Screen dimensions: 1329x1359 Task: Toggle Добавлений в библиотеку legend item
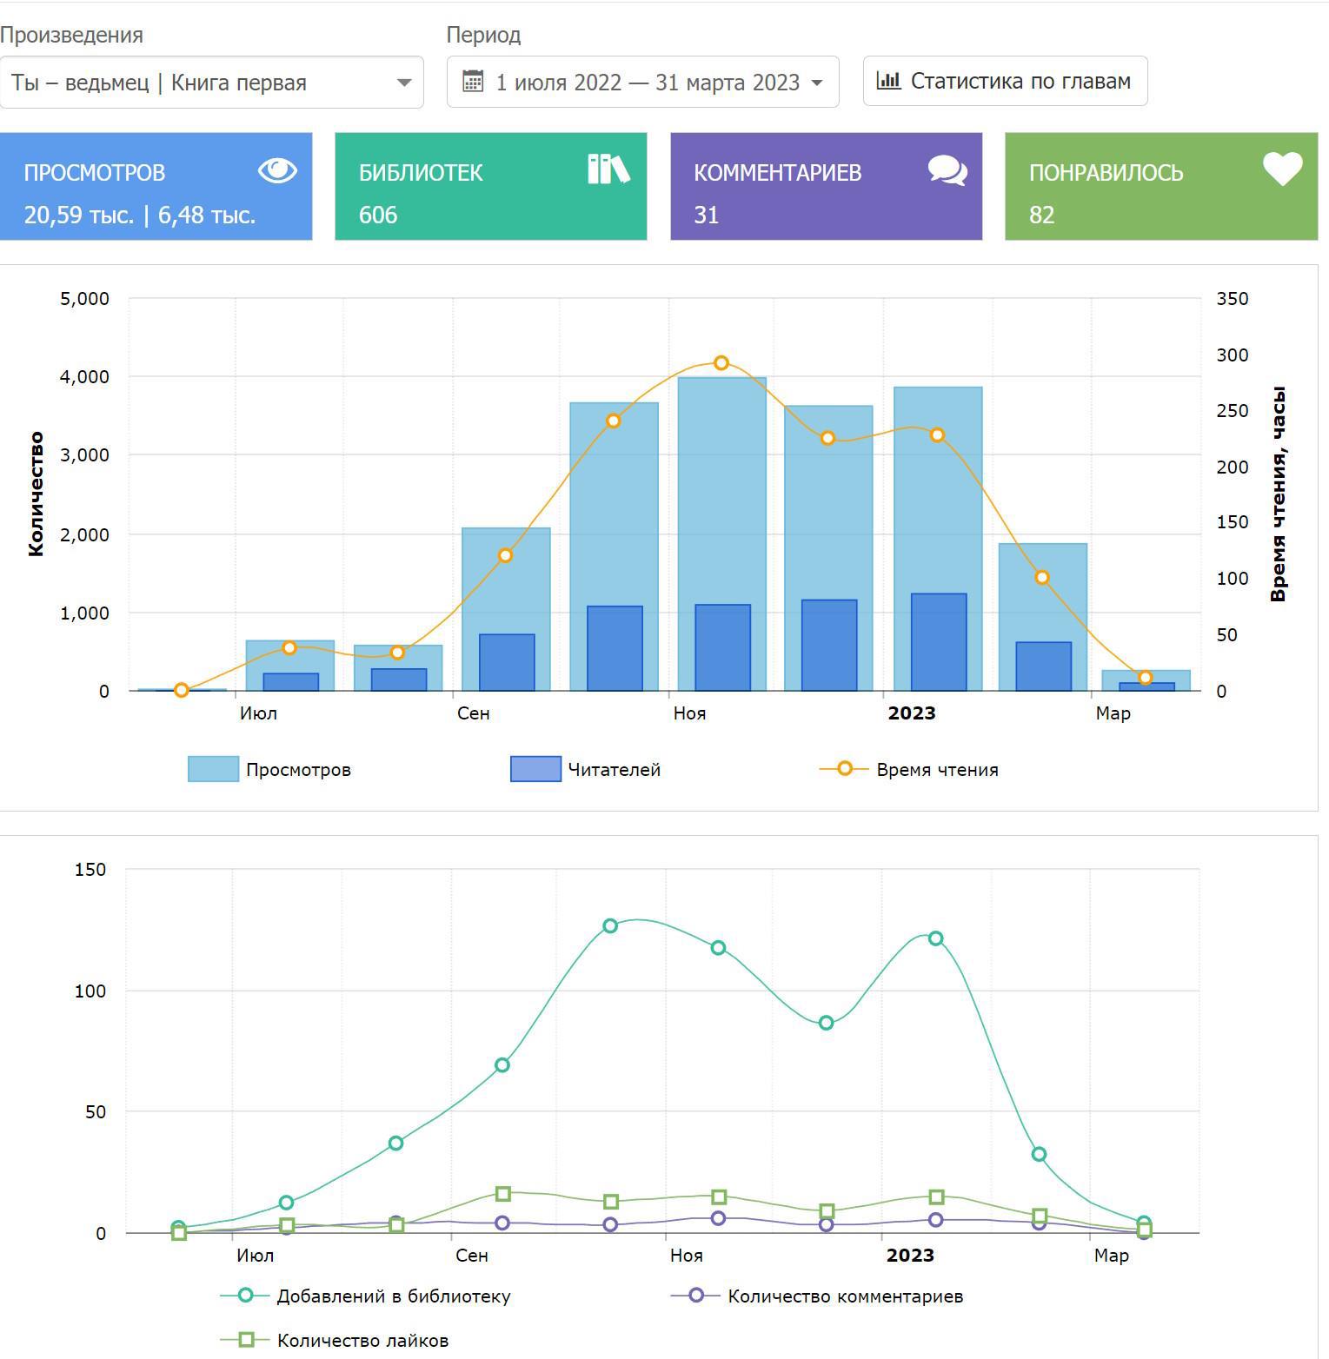[366, 1296]
